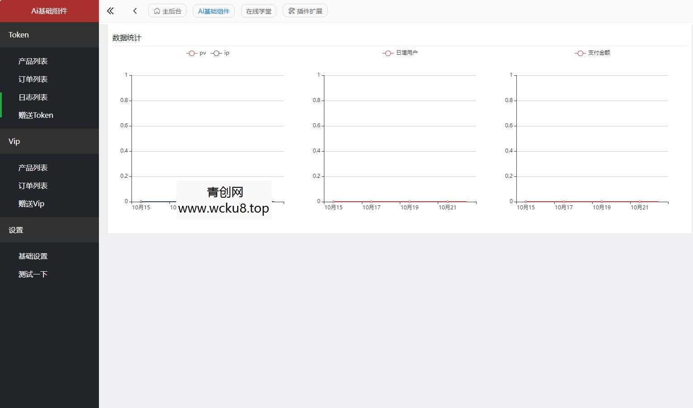This screenshot has height=408, width=693.
Task: Expand the Token section in the sidebar
Action: click(19, 34)
